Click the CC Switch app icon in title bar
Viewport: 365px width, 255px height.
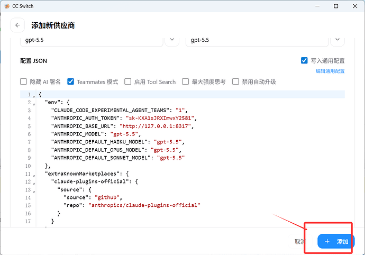click(x=7, y=6)
